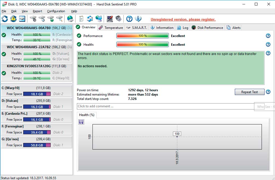Click the power on time value 1292 days, 12 hours

point(143,90)
